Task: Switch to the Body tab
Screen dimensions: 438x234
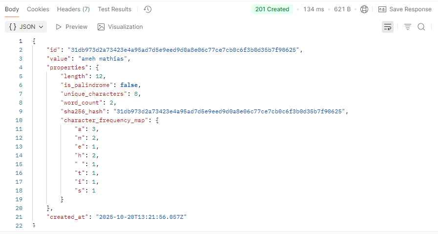Action: tap(12, 9)
